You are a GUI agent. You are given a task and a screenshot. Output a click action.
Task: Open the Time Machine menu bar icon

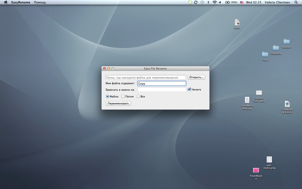202,2
